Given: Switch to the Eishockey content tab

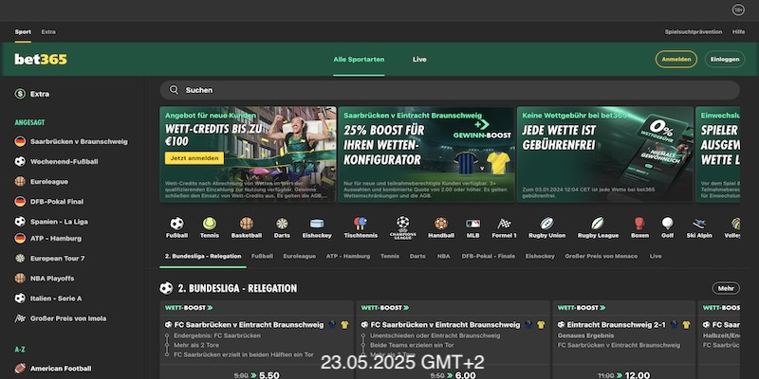Looking at the screenshot, I should click(x=540, y=256).
